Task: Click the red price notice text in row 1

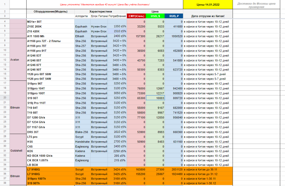Action: 104,5
